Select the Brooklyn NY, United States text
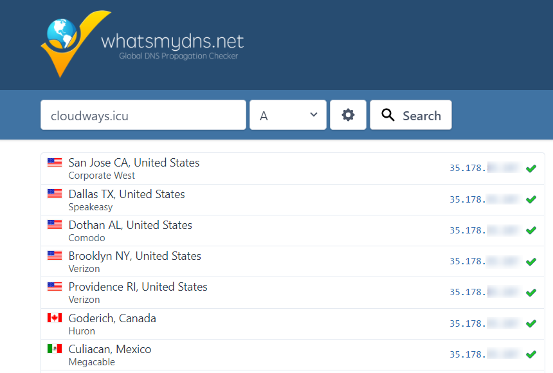The height and width of the screenshot is (373, 553). tap(135, 256)
